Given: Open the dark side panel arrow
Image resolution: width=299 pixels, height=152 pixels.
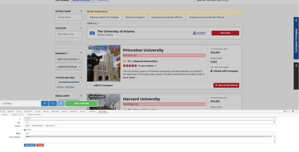Looking at the screenshot, I should (x=296, y=66).
